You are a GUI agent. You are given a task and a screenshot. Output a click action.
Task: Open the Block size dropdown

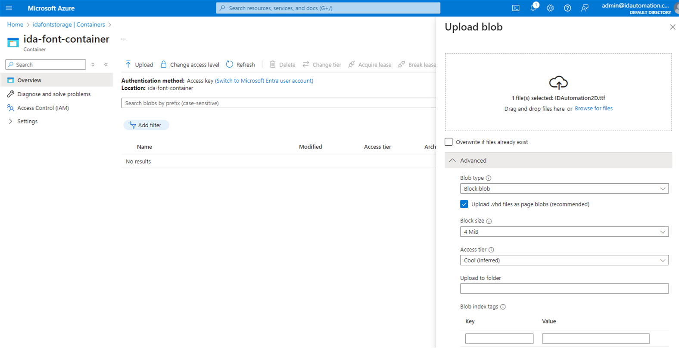[564, 232]
